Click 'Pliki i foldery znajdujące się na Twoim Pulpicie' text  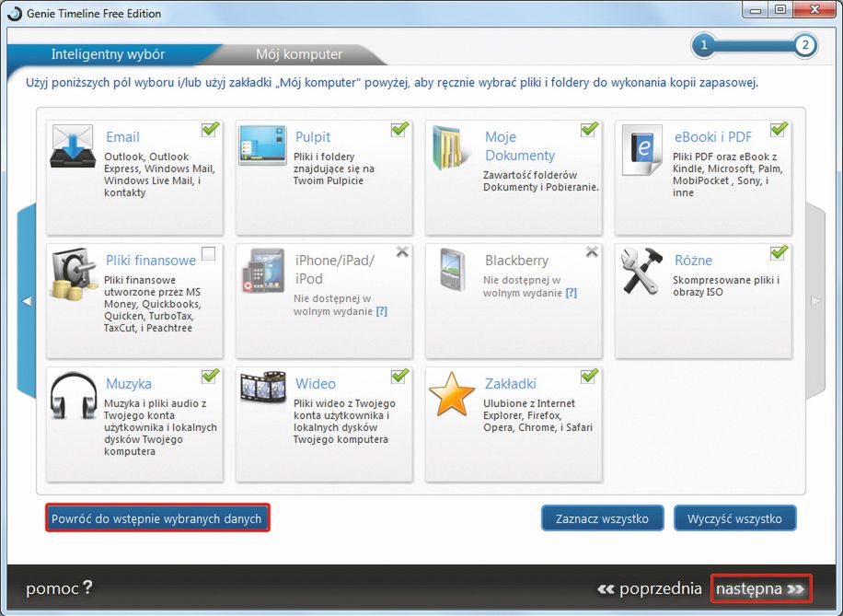tap(334, 169)
